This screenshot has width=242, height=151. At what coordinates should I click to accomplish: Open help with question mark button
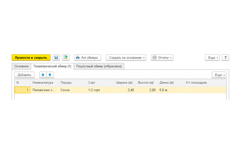[x=225, y=58]
